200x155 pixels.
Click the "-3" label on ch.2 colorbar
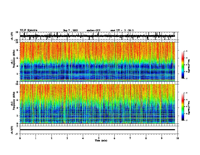click(x=186, y=93)
